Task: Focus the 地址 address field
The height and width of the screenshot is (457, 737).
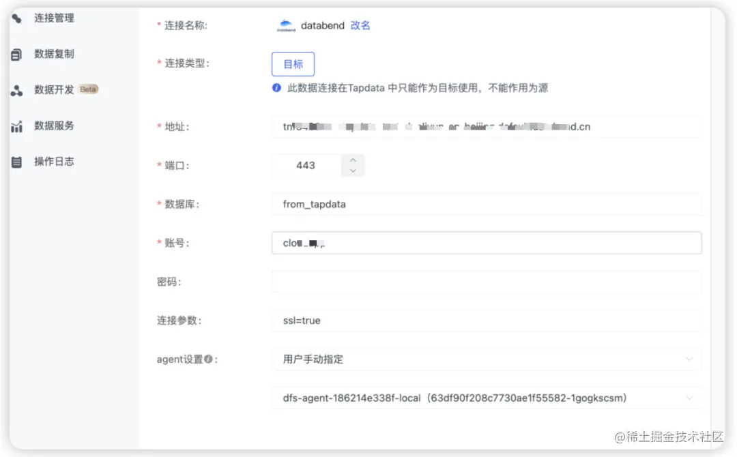Action: click(x=487, y=126)
